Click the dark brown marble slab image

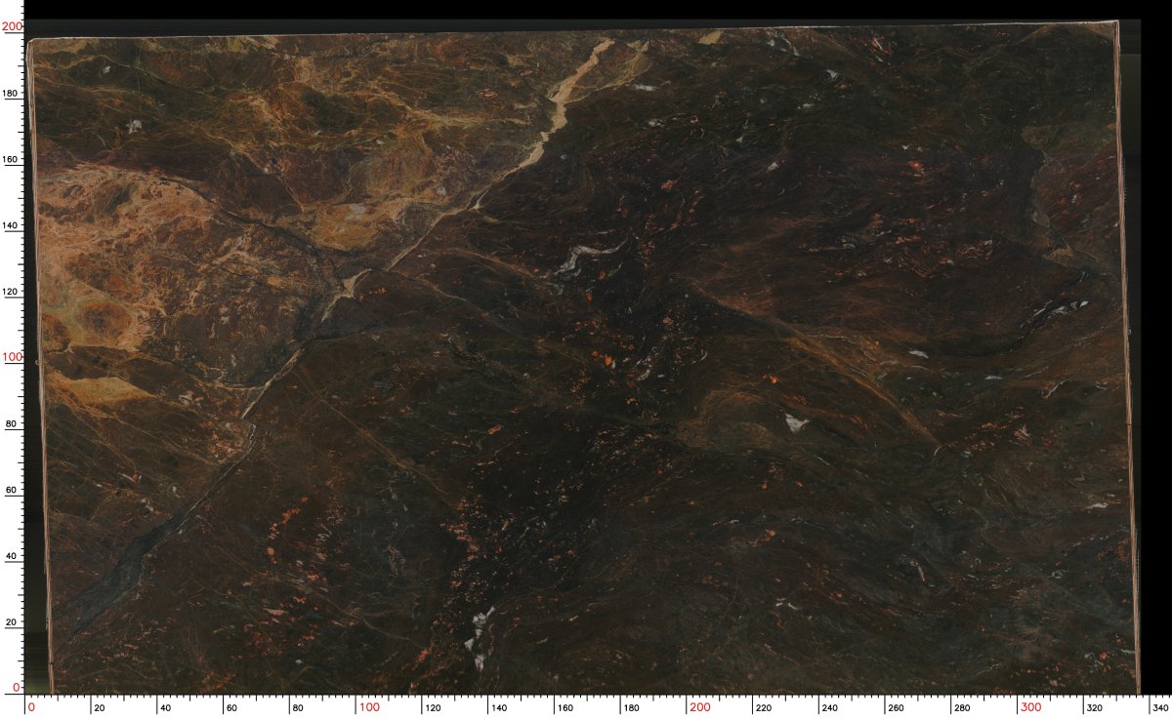click(x=585, y=356)
